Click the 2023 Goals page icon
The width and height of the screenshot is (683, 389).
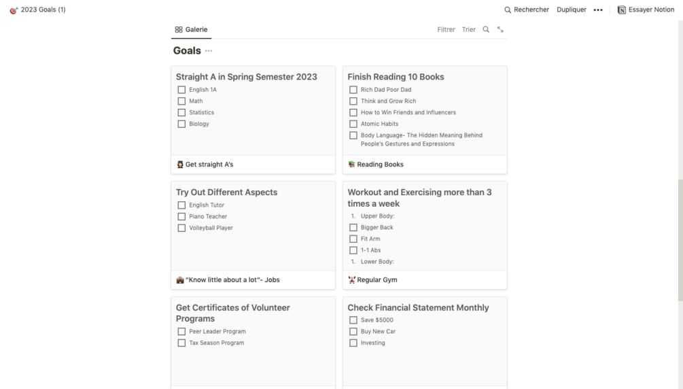coord(14,10)
